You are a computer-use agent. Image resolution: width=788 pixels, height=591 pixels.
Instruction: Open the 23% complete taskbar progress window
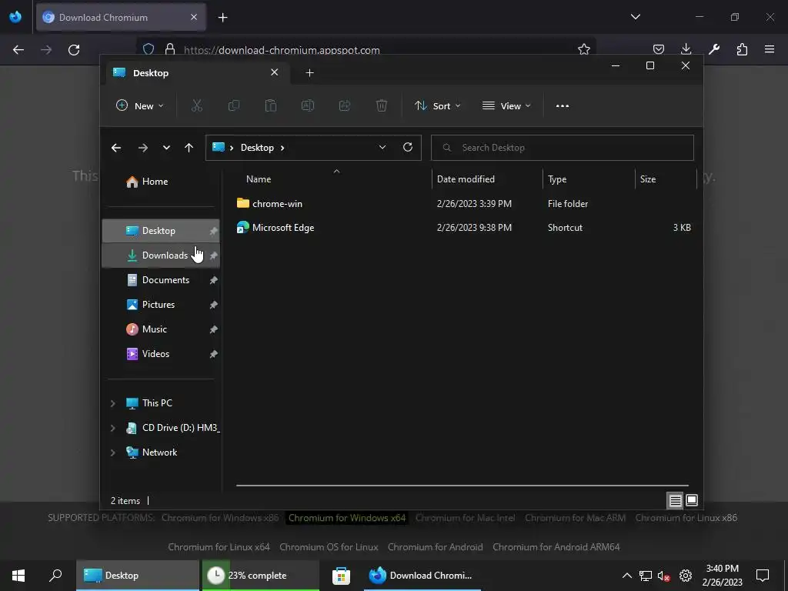[x=260, y=576]
